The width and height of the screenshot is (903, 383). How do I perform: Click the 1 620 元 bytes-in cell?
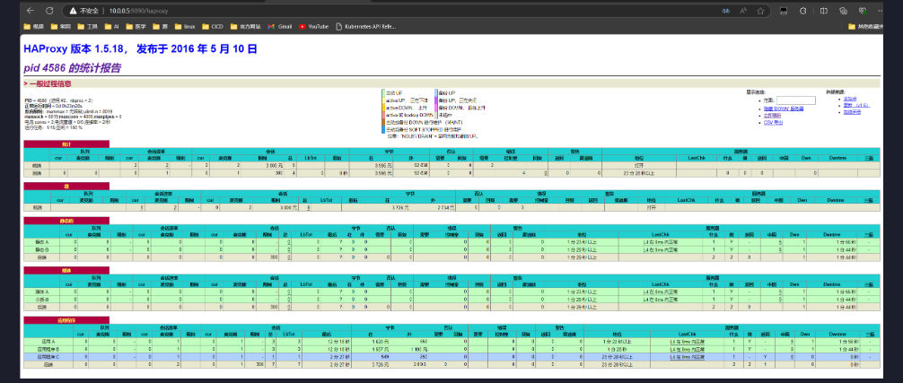(373, 341)
